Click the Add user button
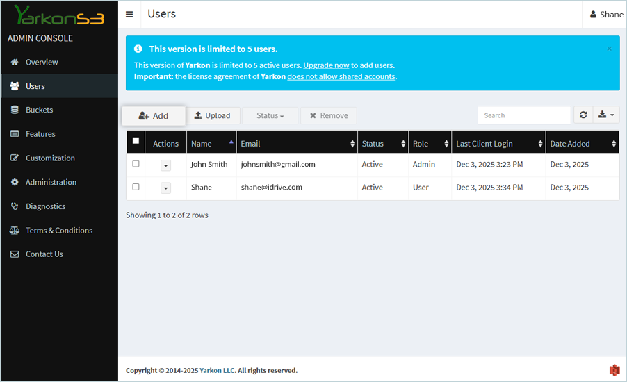627x382 pixels. 154,116
